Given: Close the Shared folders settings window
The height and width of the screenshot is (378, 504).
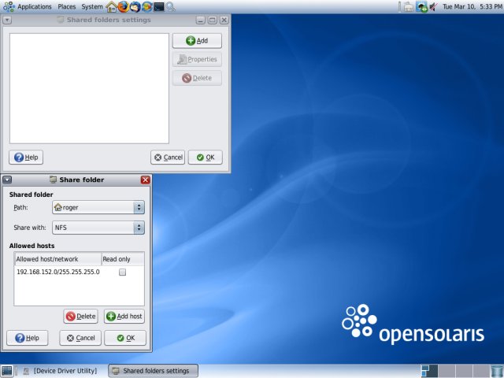Looking at the screenshot, I should coord(224,20).
